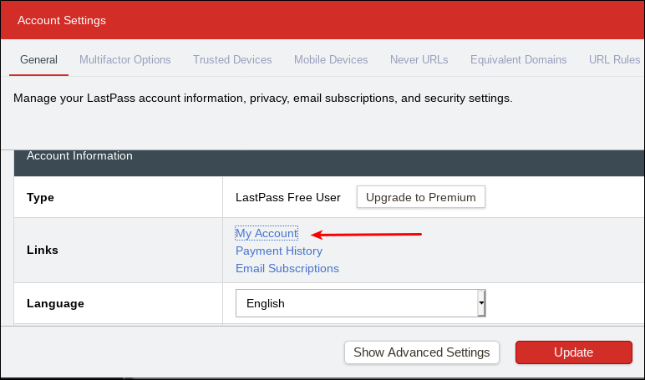Click Show Advanced Settings button
The image size is (645, 380).
(422, 352)
